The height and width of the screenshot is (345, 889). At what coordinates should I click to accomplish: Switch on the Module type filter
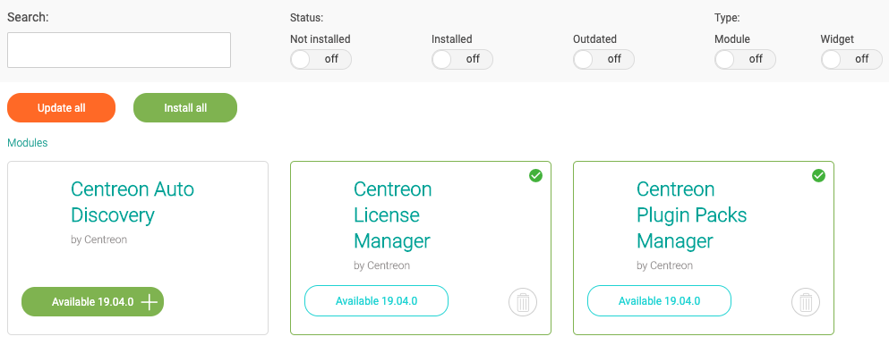pos(745,59)
